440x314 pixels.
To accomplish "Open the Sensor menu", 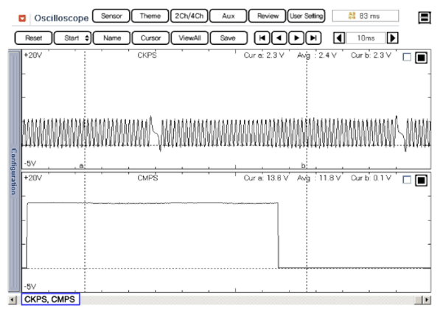I will pos(111,16).
